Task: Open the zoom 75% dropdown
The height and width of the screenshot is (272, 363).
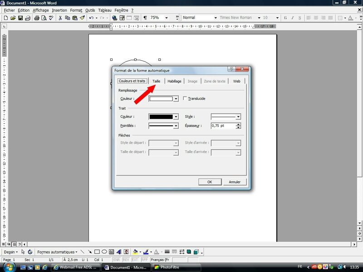Action: point(166,18)
